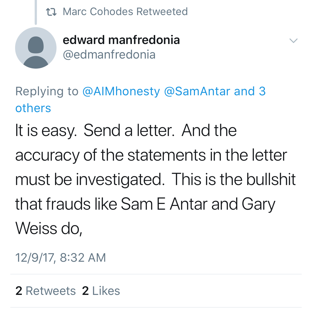Viewport: 312px width, 314px height.
Task: Open edward manfredonia's profile name
Action: coord(121,40)
